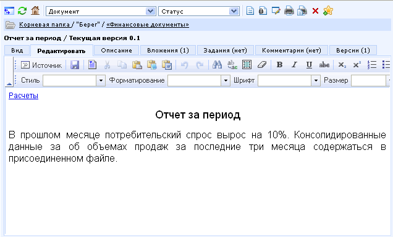
Task: Toggle the Источник source view button
Action: pyautogui.click(x=41, y=65)
